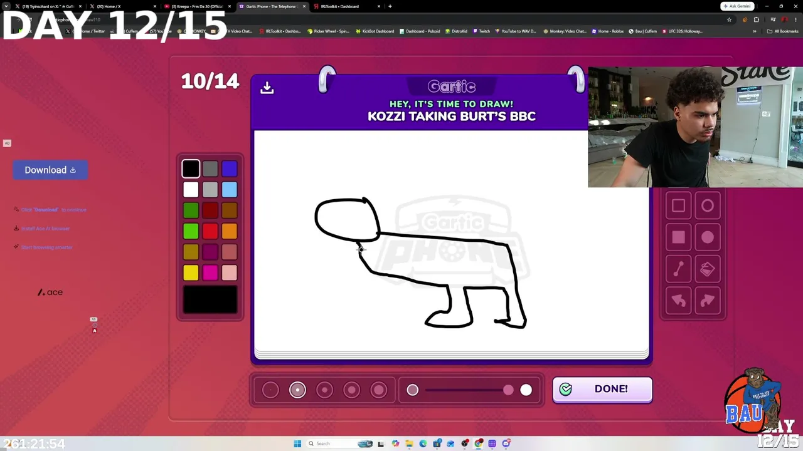
Task: Pick the white color swatch
Action: pyautogui.click(x=191, y=189)
